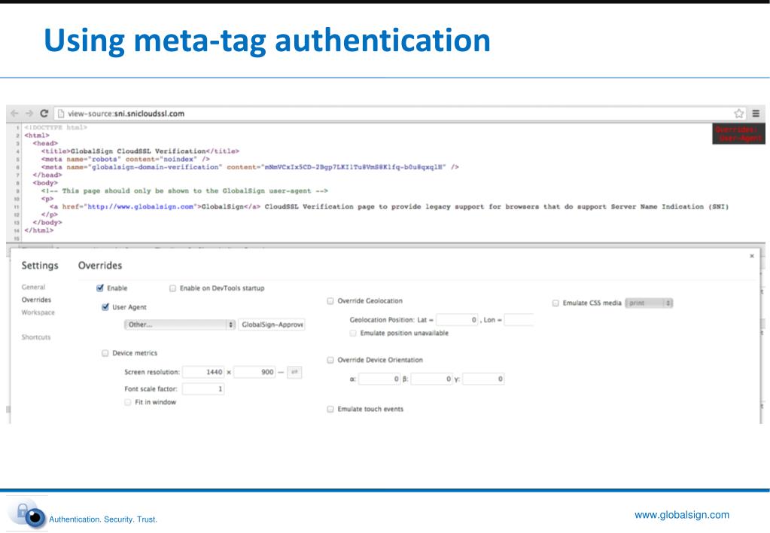
Task: Bookmark page with the star icon
Action: 738,114
